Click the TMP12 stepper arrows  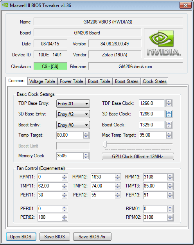[x=118, y=186]
